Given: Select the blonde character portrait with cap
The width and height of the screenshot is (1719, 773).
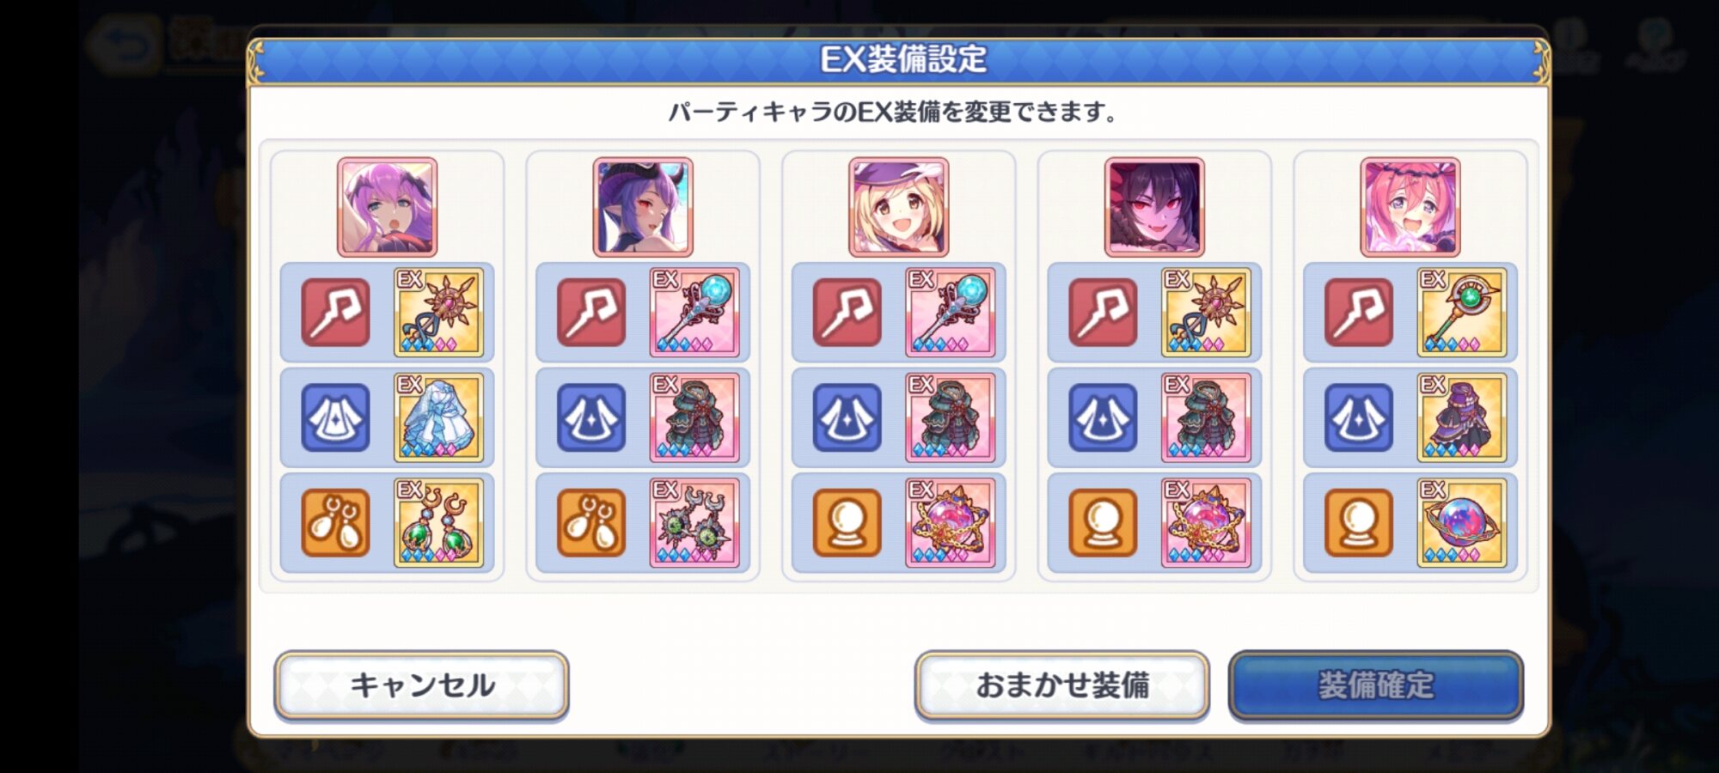Looking at the screenshot, I should coord(899,207).
